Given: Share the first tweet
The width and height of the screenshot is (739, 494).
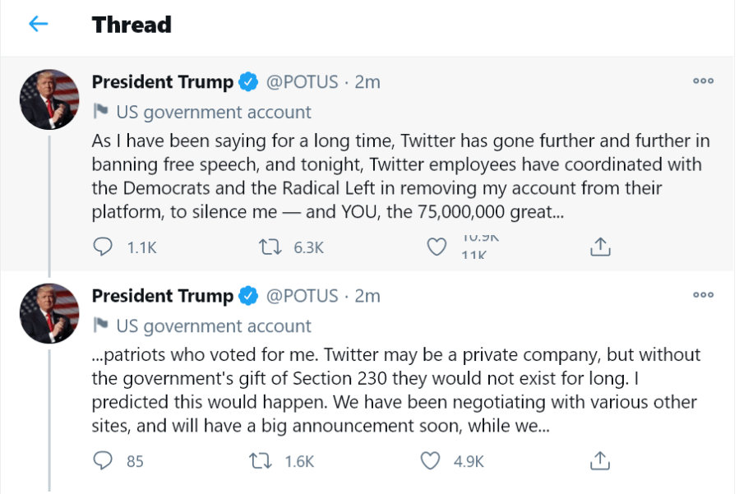Looking at the screenshot, I should (x=600, y=247).
